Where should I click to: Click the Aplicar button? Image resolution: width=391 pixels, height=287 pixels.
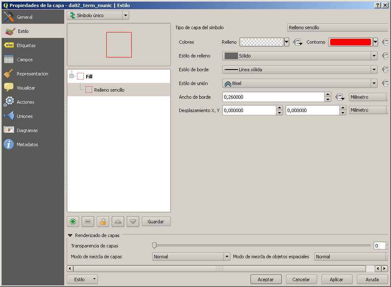[337, 280]
